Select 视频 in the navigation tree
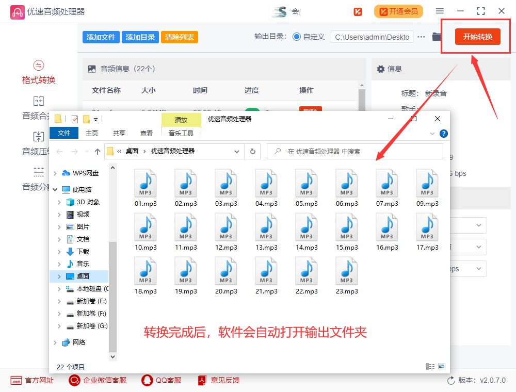Image resolution: width=516 pixels, height=392 pixels. [83, 215]
